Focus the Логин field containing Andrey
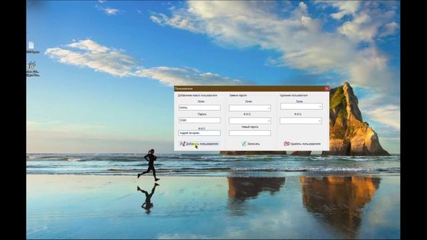The height and width of the screenshot is (240, 427). coord(199,108)
